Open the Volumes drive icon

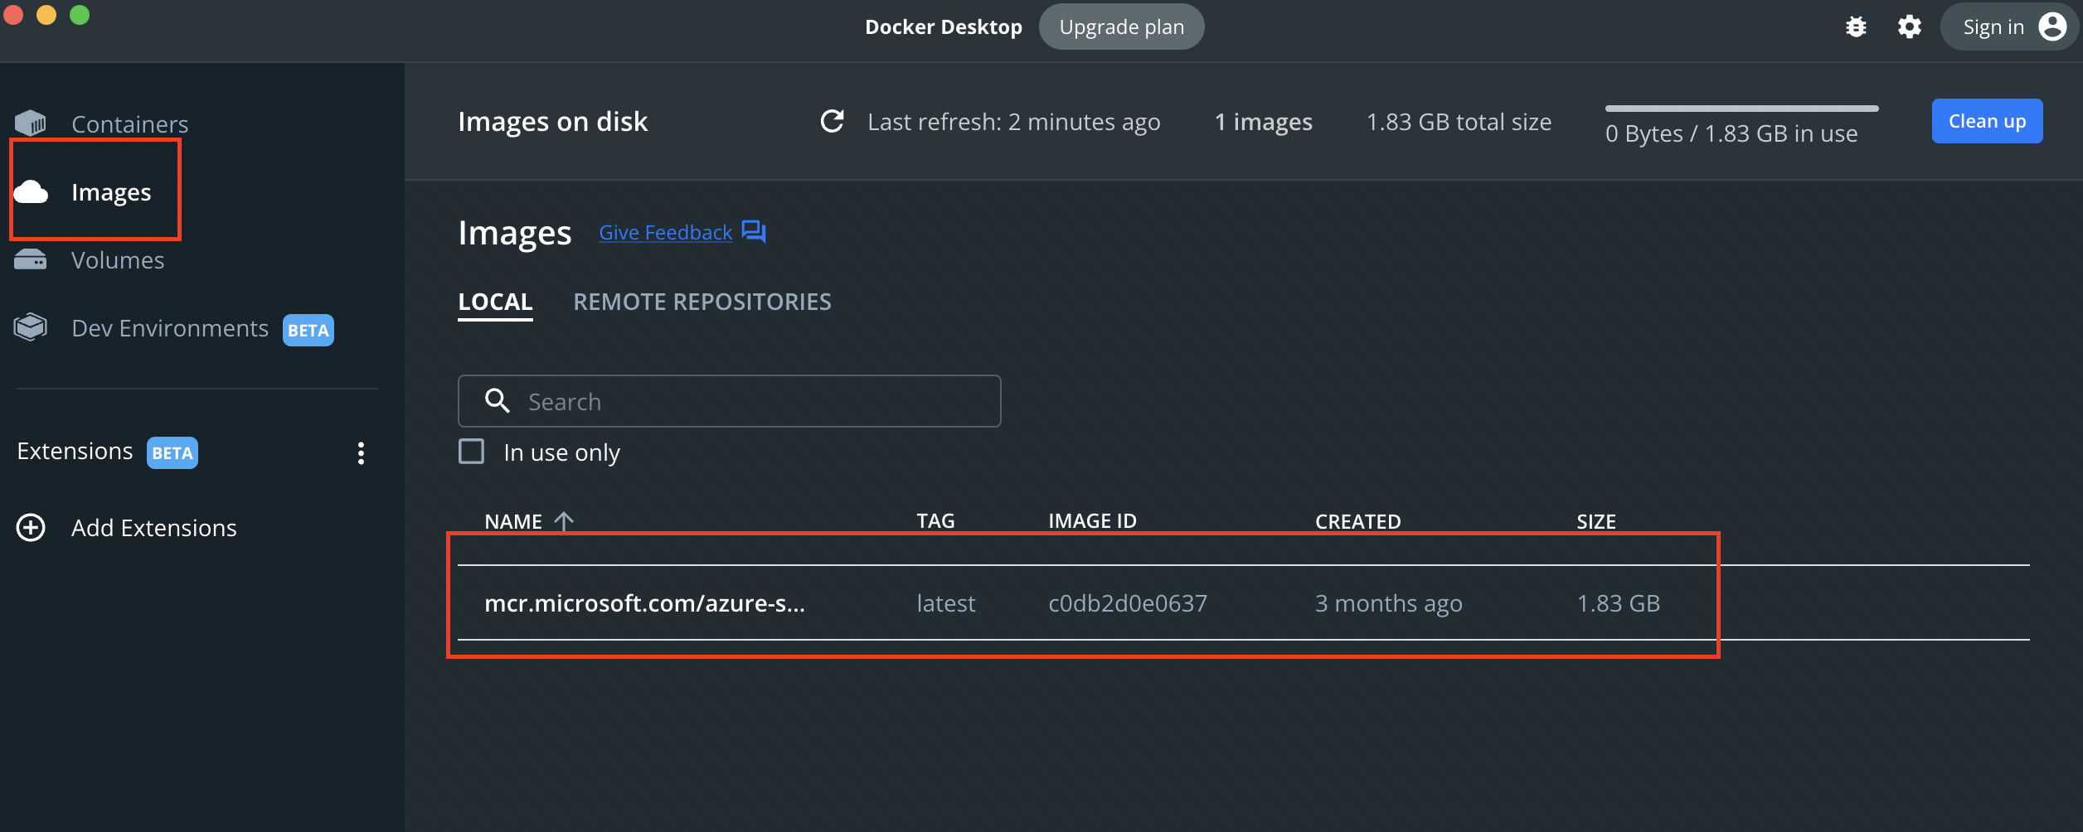pos(31,260)
